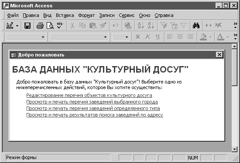
Task: Open the Object selector combo box
Action: [x=26, y=37]
